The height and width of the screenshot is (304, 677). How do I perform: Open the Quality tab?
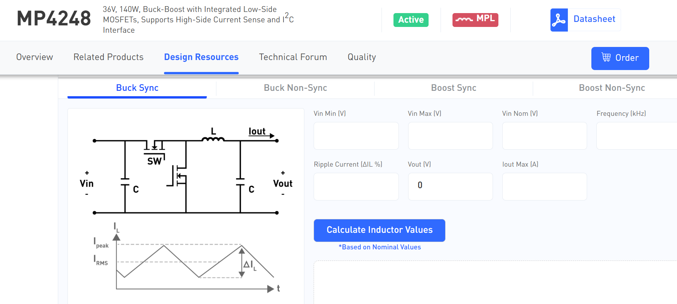coord(362,57)
